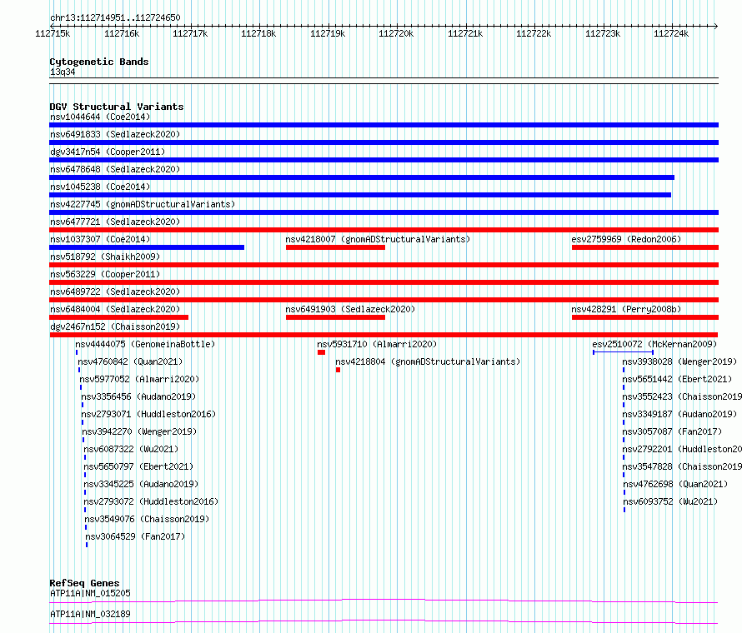
Task: Click the small red nsv5931710 (Almarri2020) block
Action: coord(321,352)
